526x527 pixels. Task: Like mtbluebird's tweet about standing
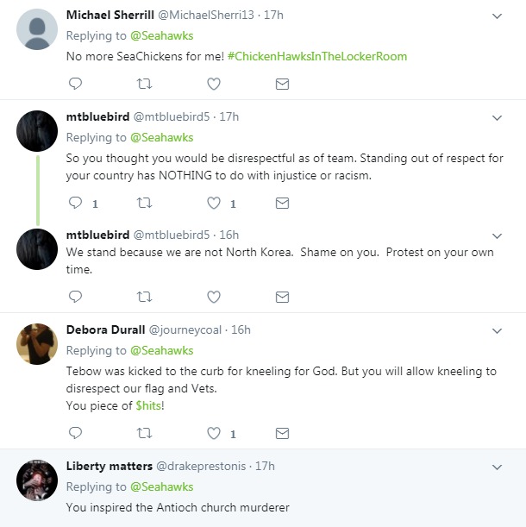[213, 204]
